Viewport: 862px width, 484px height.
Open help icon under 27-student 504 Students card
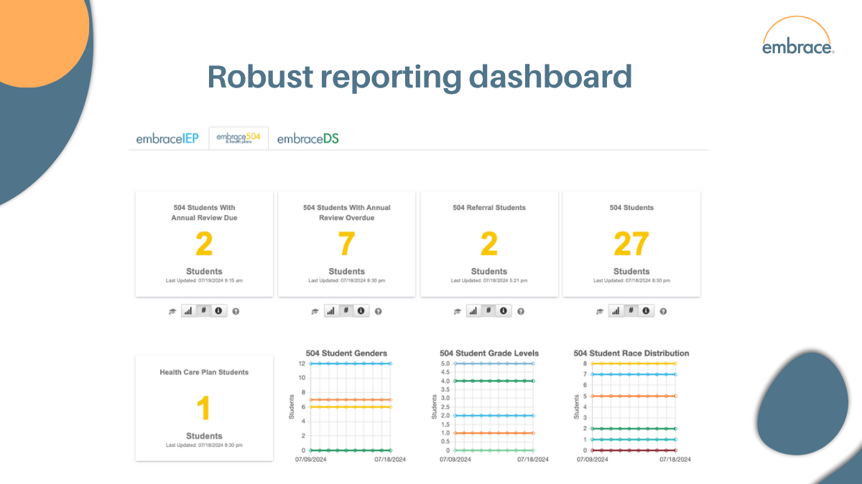click(x=663, y=311)
